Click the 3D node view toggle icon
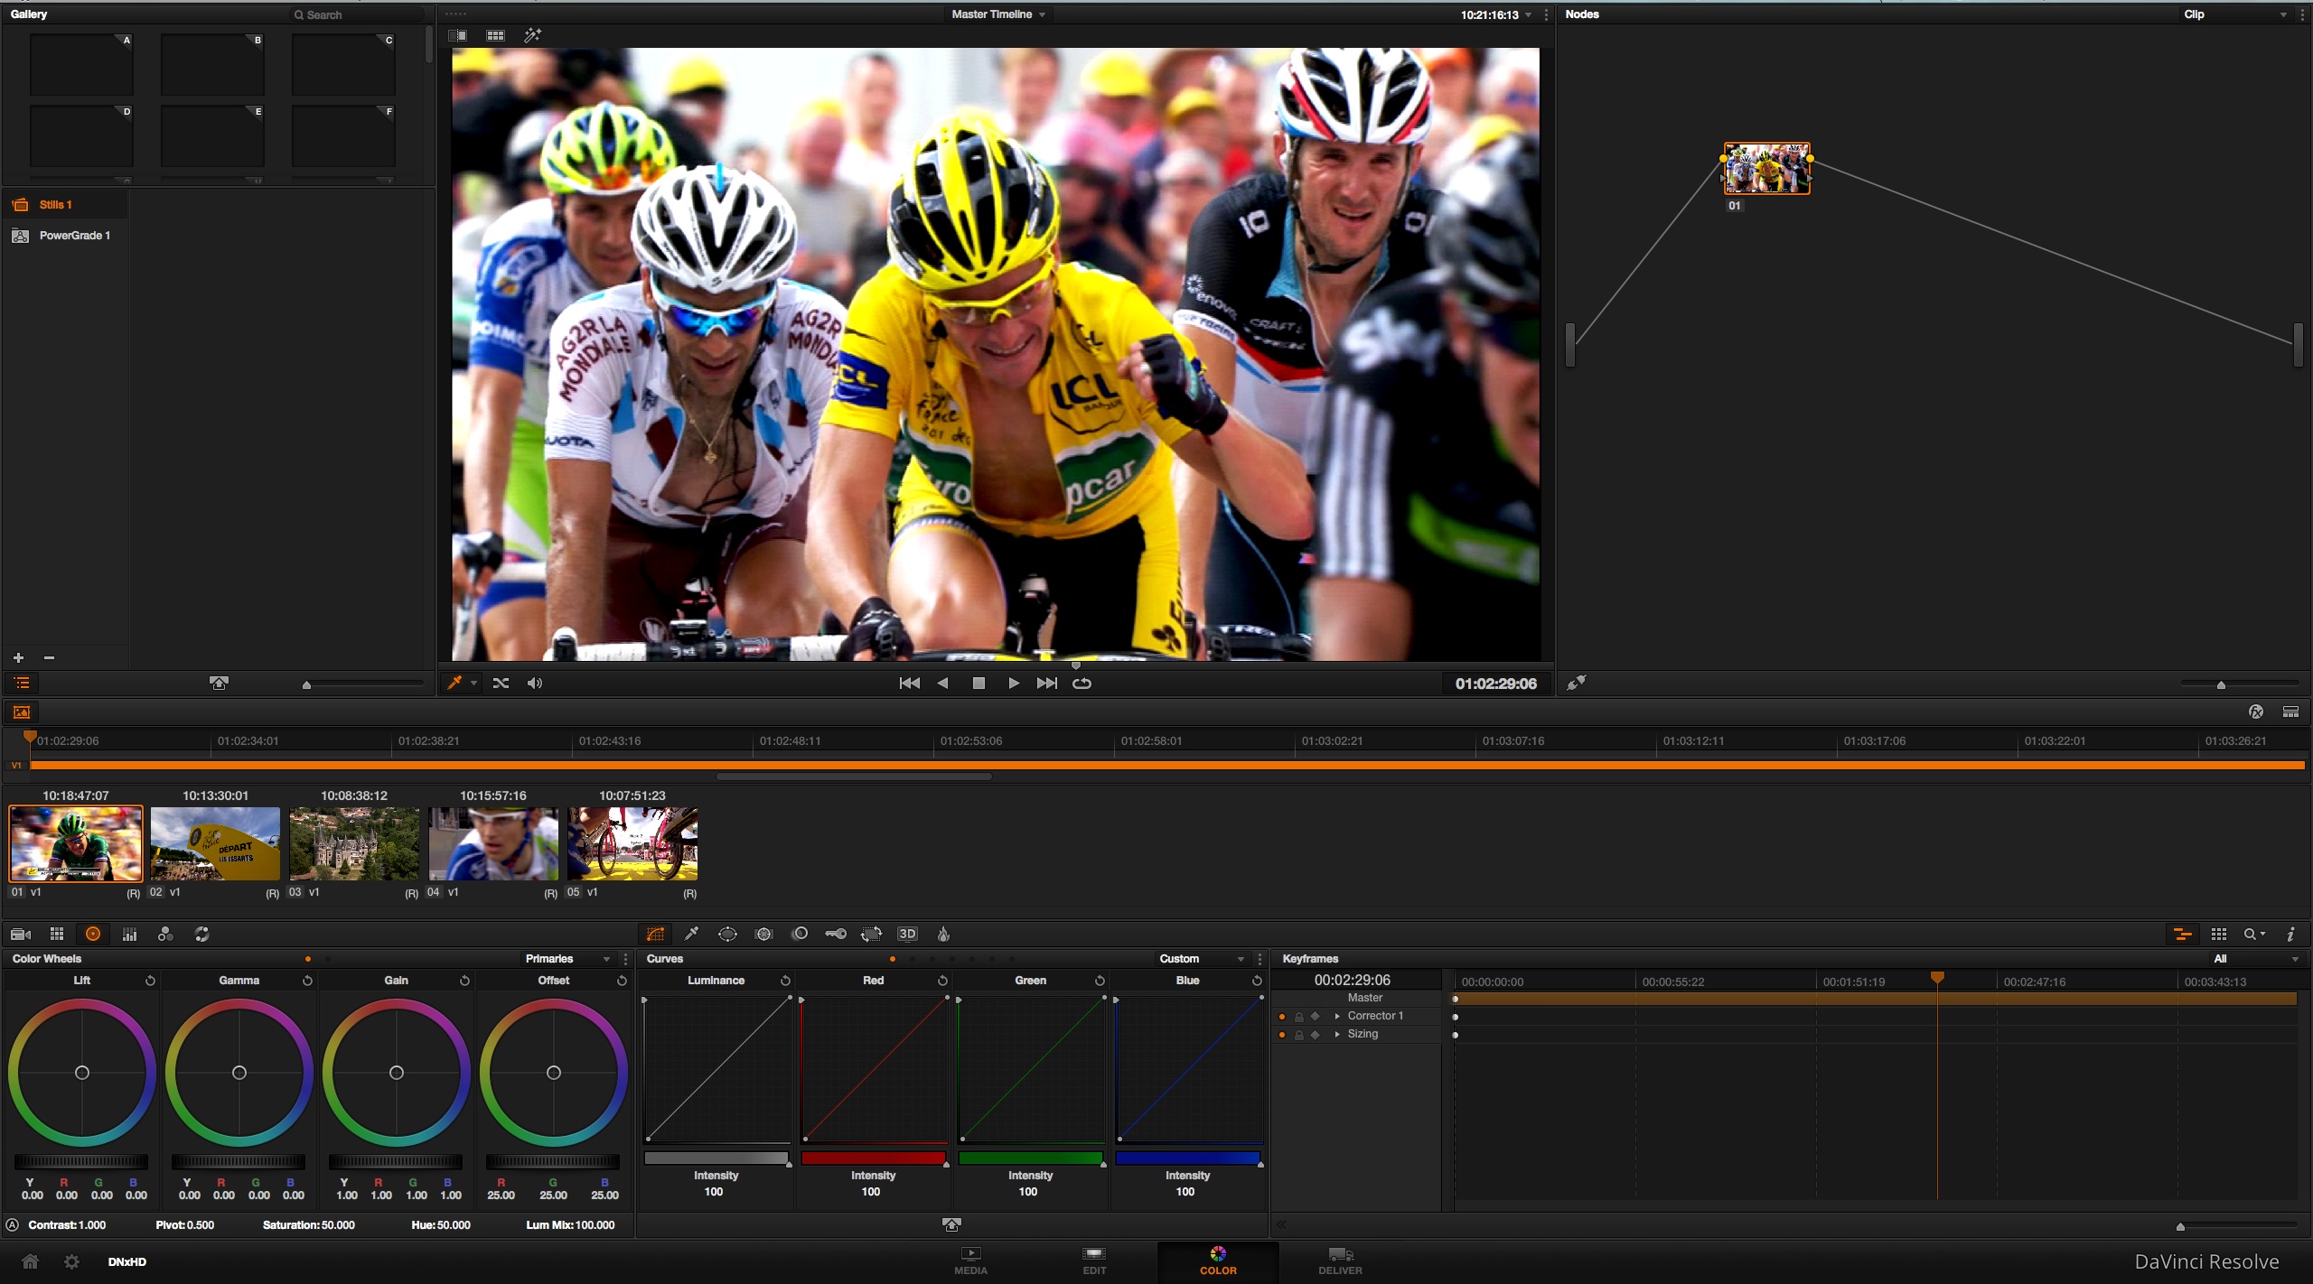 click(x=904, y=933)
